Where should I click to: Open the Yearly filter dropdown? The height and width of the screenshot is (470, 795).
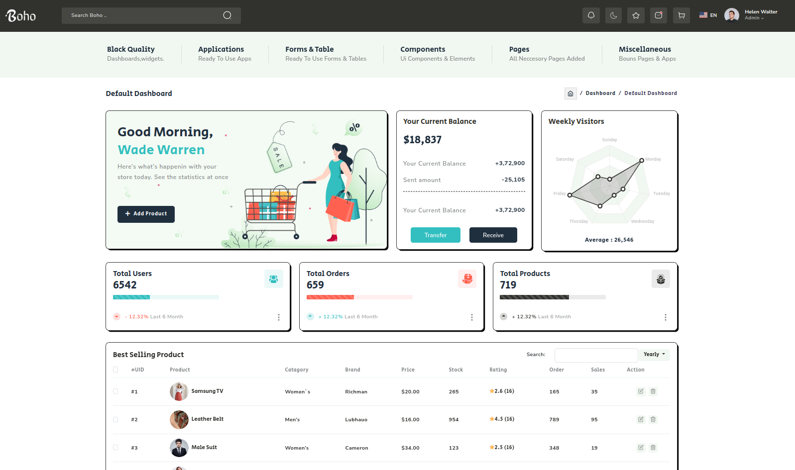pos(654,355)
